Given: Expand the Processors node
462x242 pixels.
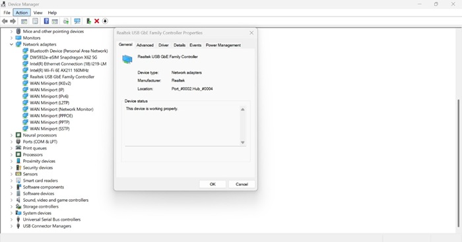Looking at the screenshot, I should point(11,154).
